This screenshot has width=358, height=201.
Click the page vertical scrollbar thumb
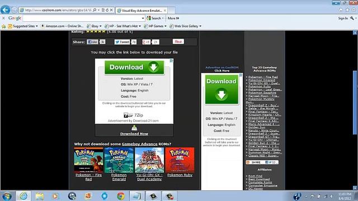point(355,103)
